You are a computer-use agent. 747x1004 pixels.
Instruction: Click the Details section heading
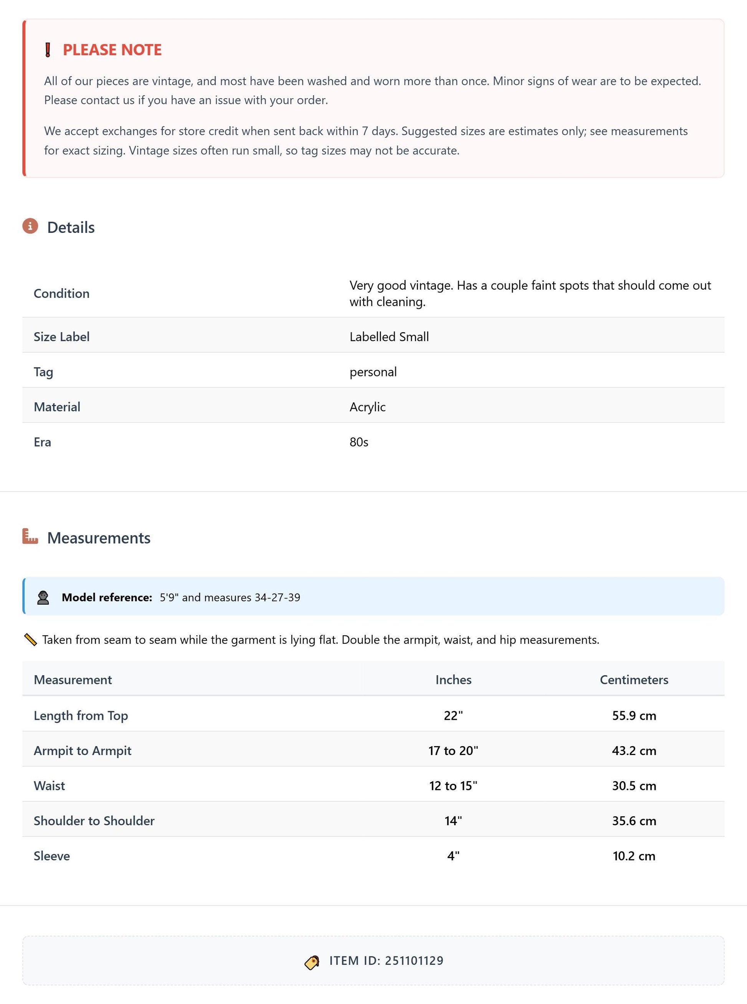click(x=71, y=227)
